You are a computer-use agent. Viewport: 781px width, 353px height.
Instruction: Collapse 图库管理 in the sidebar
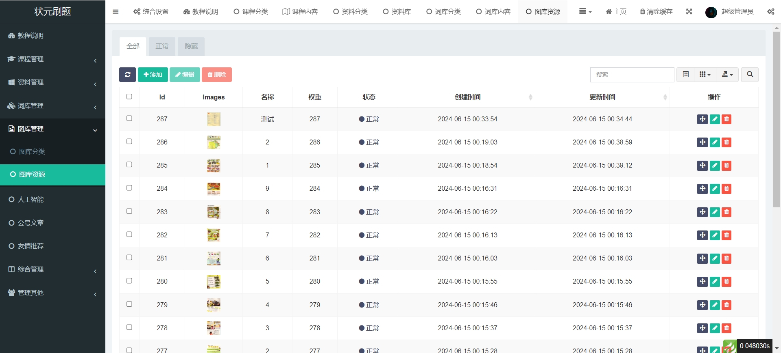tap(52, 129)
